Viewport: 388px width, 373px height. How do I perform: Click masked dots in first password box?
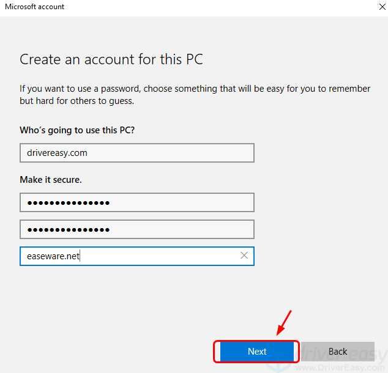click(x=68, y=202)
